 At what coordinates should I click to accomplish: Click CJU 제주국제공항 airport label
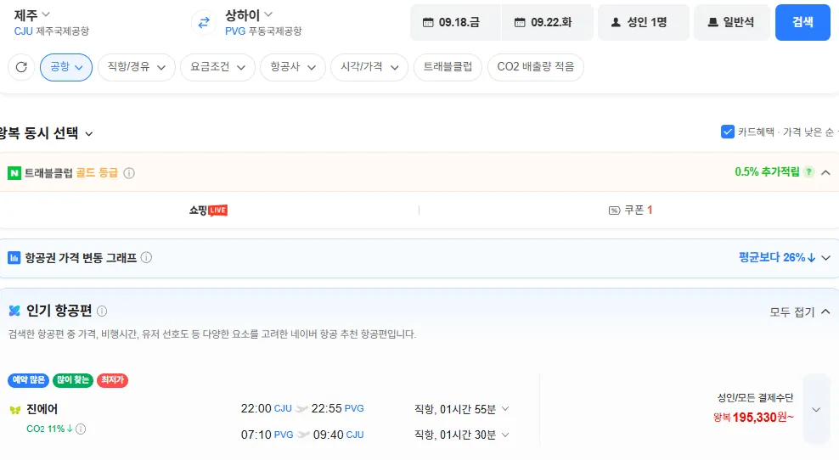[x=51, y=31]
